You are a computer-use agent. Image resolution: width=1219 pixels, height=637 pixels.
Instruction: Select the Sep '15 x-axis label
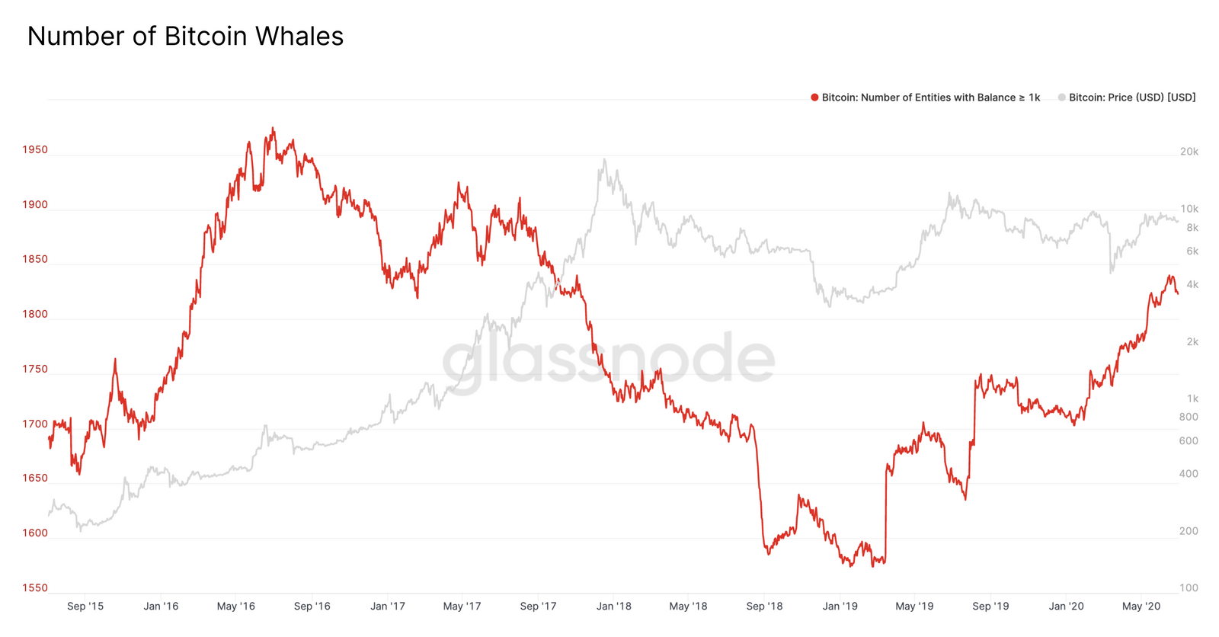85,607
